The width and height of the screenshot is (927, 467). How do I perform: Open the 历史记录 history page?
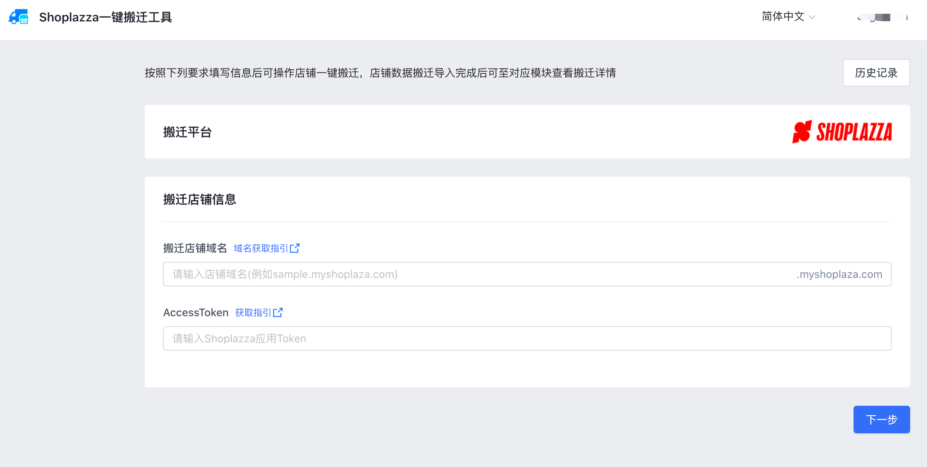point(876,73)
